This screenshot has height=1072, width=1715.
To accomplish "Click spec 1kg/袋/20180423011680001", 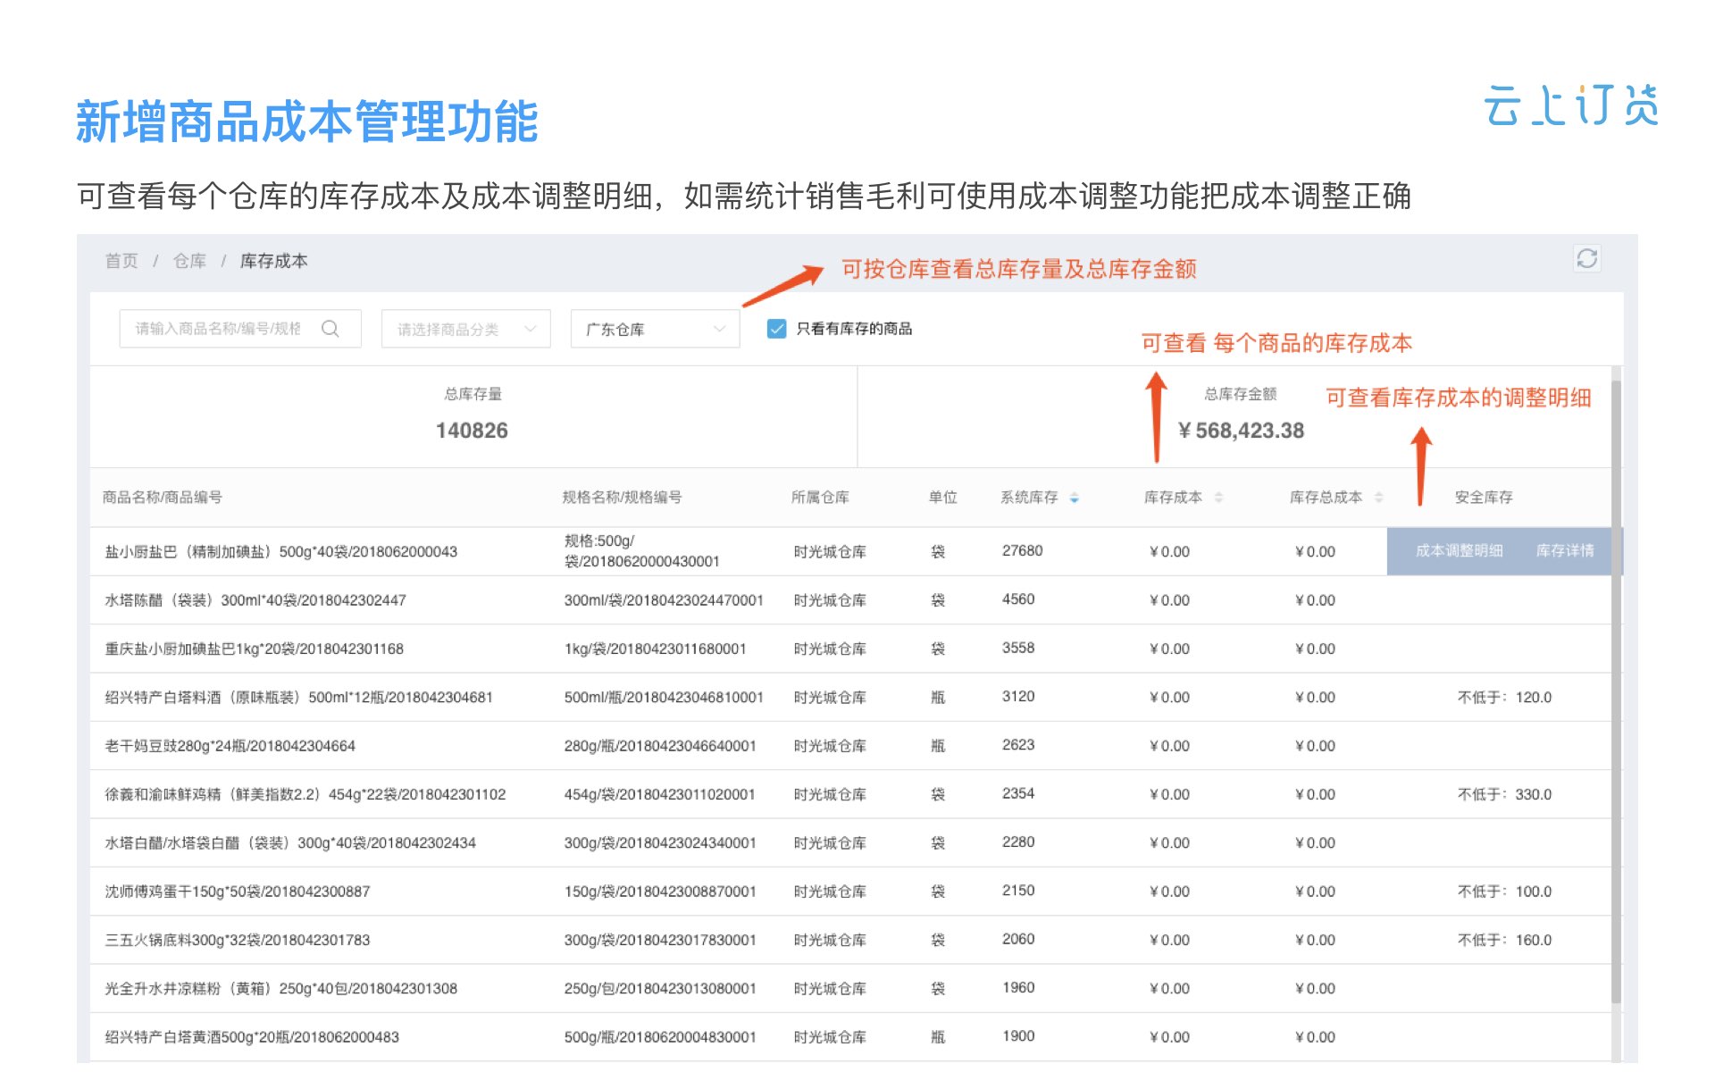I will 655,649.
